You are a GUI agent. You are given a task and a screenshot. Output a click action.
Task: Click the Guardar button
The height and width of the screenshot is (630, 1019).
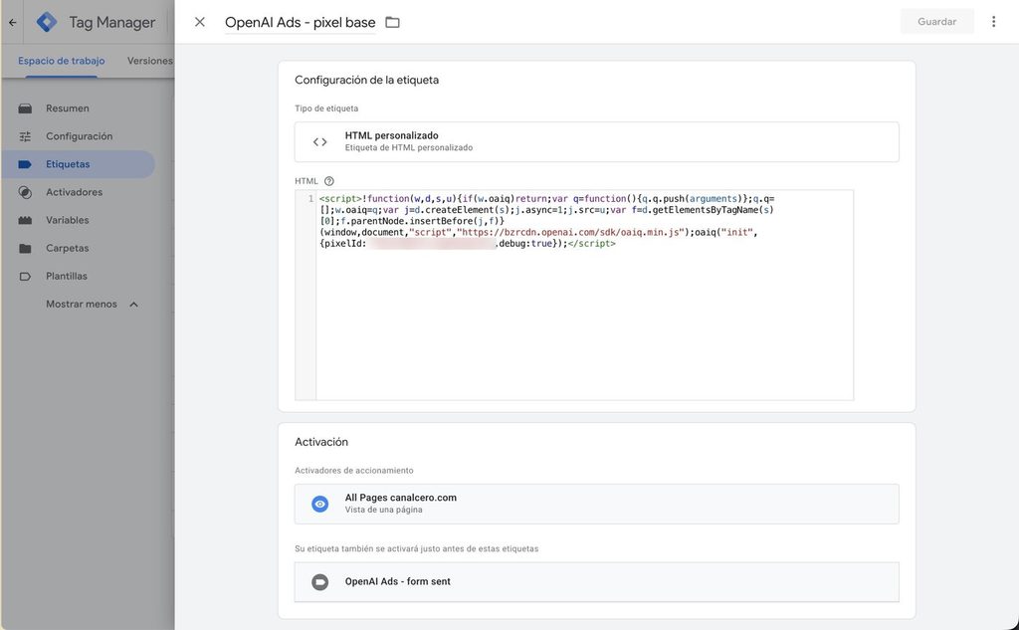click(936, 22)
